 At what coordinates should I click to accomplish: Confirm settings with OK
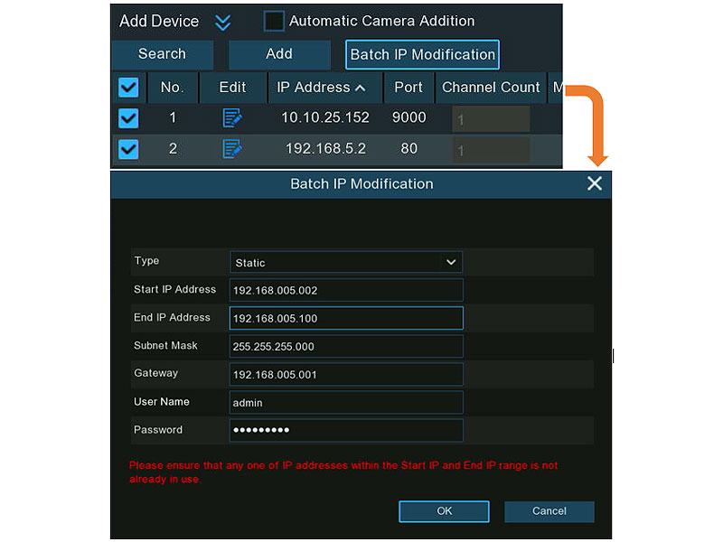444,511
